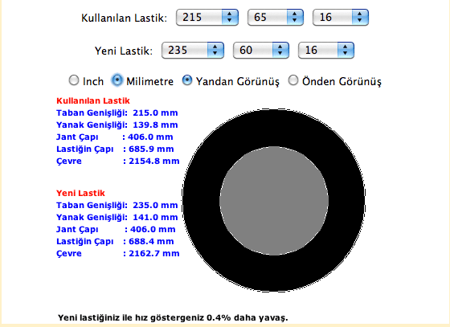Click the "Taban Genişliği: 235.0 mm" value
Viewport: 450px width, 327px height.
[117, 206]
